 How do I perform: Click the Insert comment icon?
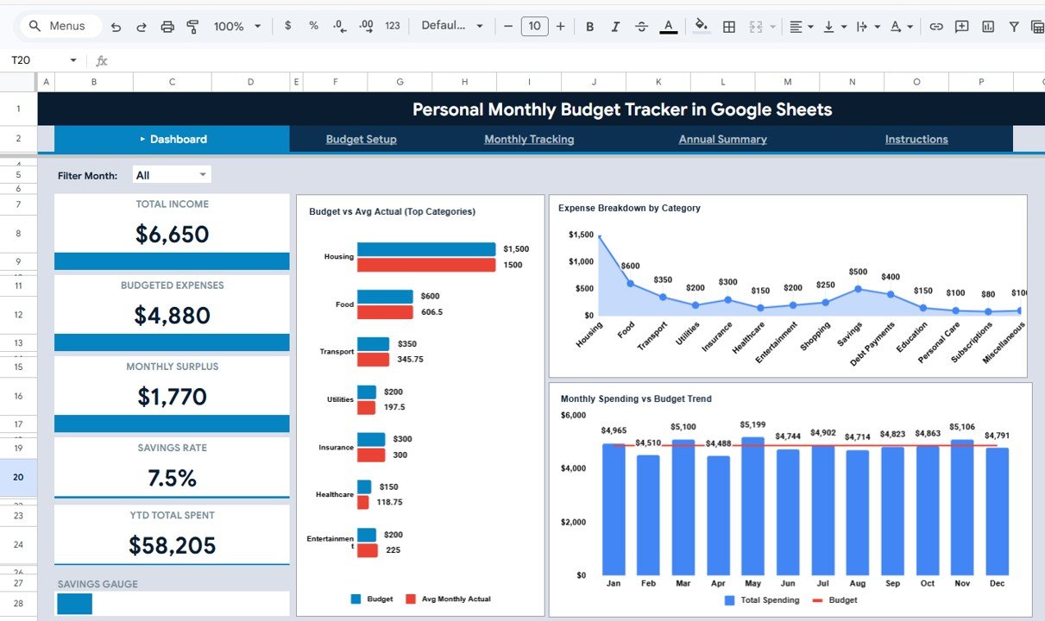click(x=961, y=26)
